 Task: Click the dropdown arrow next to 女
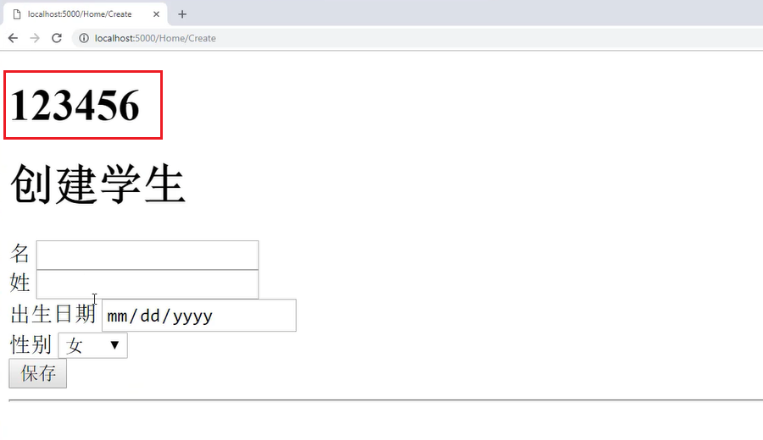[114, 345]
